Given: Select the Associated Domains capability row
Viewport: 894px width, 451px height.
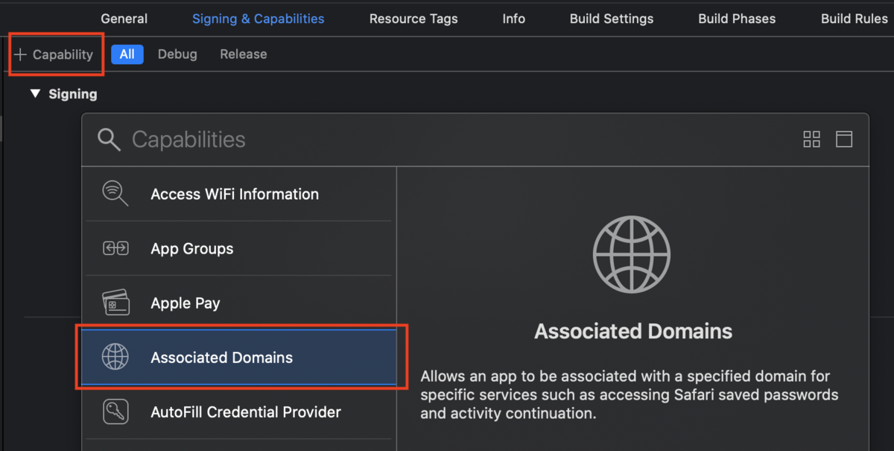Looking at the screenshot, I should click(x=238, y=357).
